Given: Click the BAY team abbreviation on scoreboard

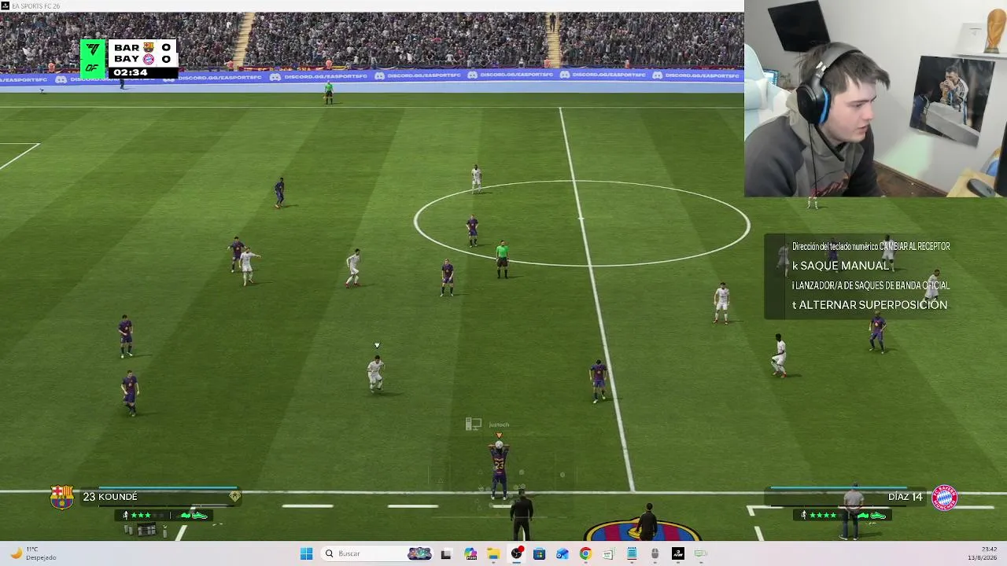Looking at the screenshot, I should (127, 59).
